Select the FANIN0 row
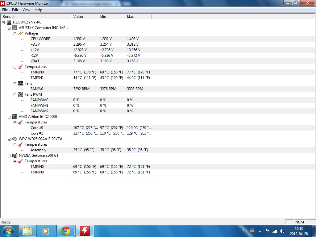This screenshot has height=237, width=316. 173,89
